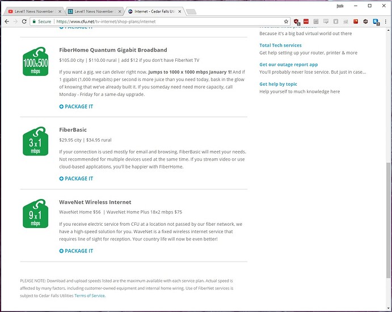
Task: Open the gray speech-bubble extension icon
Action: (x=326, y=22)
